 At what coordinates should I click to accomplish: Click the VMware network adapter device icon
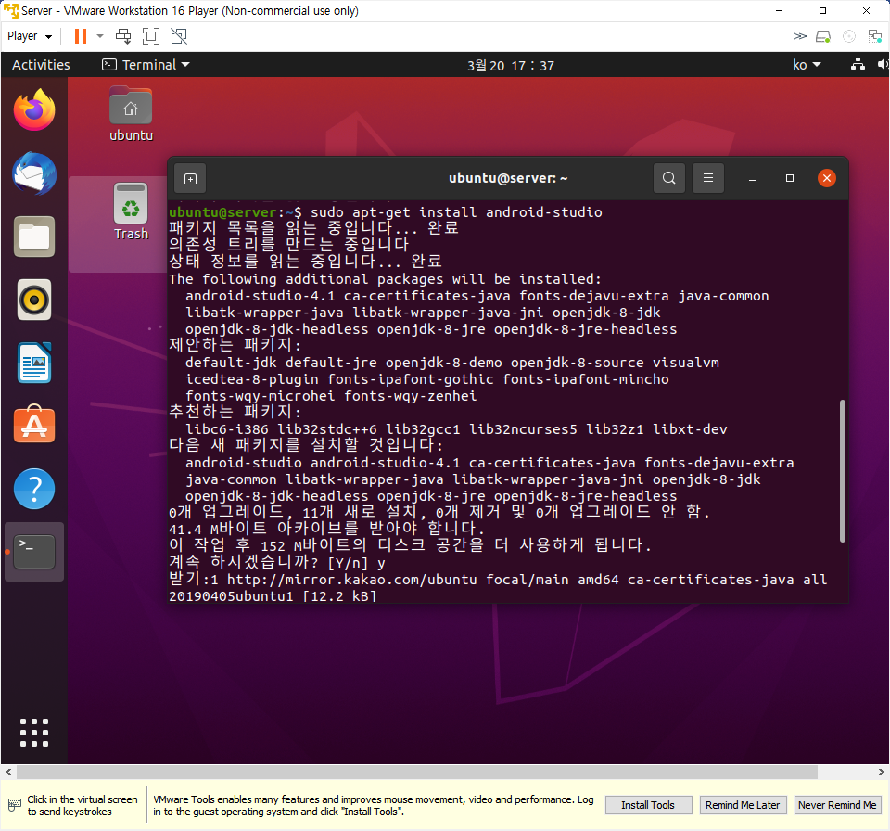[874, 36]
